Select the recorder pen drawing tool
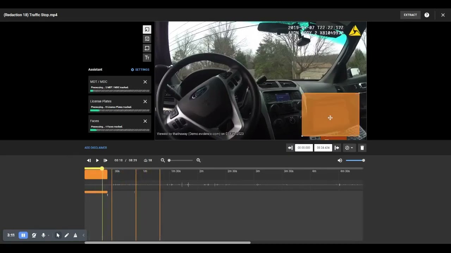451x253 pixels. (x=67, y=235)
